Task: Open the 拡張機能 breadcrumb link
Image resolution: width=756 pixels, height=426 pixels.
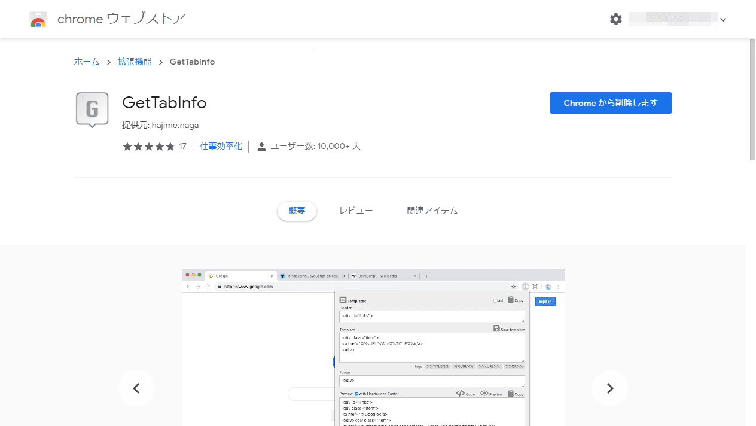Action: tap(135, 62)
